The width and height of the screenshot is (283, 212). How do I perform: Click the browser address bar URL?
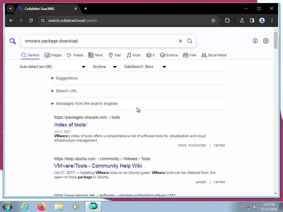72,20
